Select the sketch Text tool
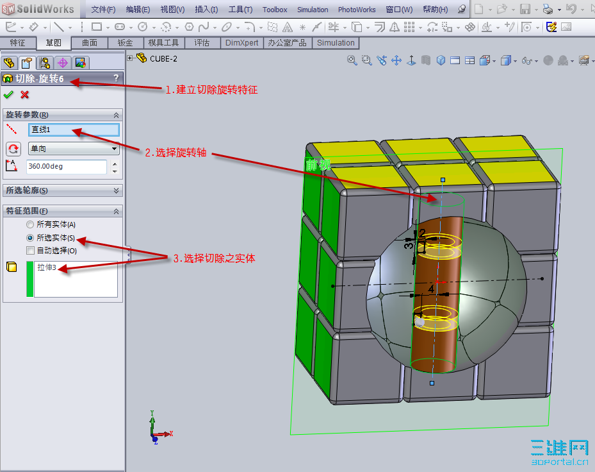The image size is (595, 472). (288, 27)
